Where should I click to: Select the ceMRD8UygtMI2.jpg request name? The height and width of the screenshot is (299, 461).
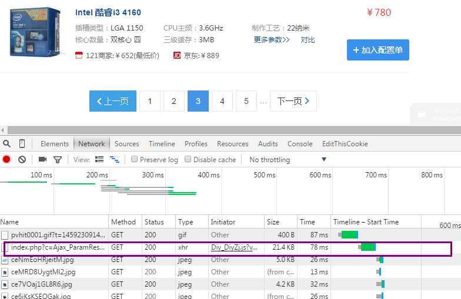click(44, 273)
